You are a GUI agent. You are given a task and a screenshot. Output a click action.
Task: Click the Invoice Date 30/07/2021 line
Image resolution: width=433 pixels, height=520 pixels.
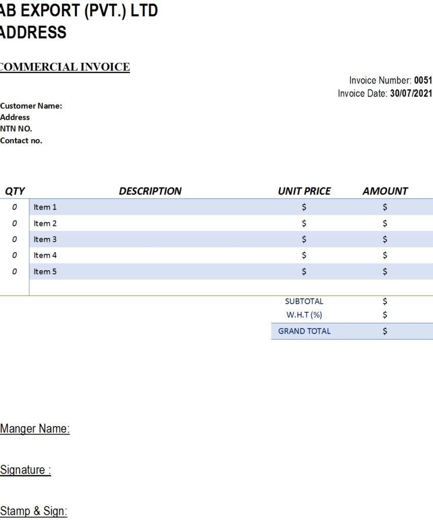click(385, 93)
